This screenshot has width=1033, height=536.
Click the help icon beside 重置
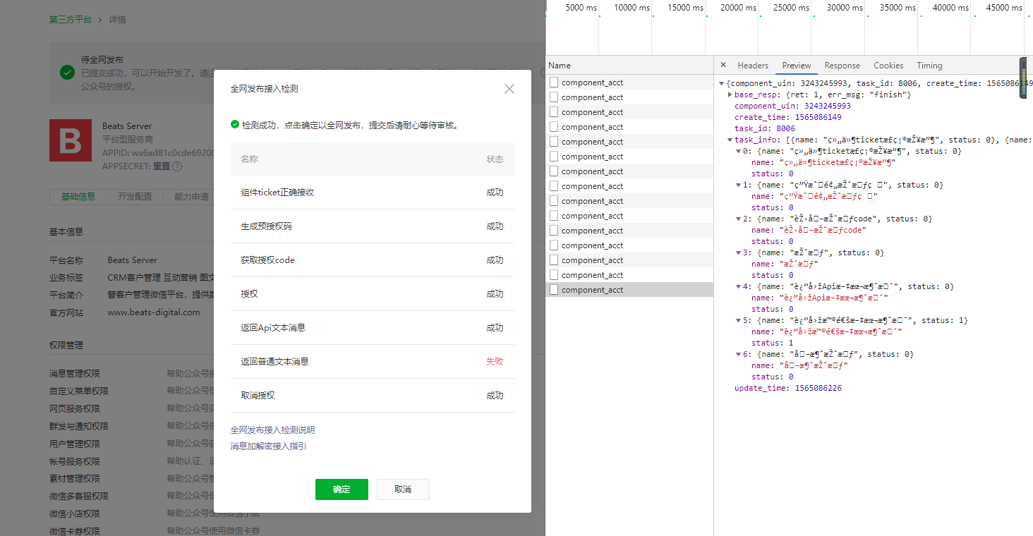(177, 166)
